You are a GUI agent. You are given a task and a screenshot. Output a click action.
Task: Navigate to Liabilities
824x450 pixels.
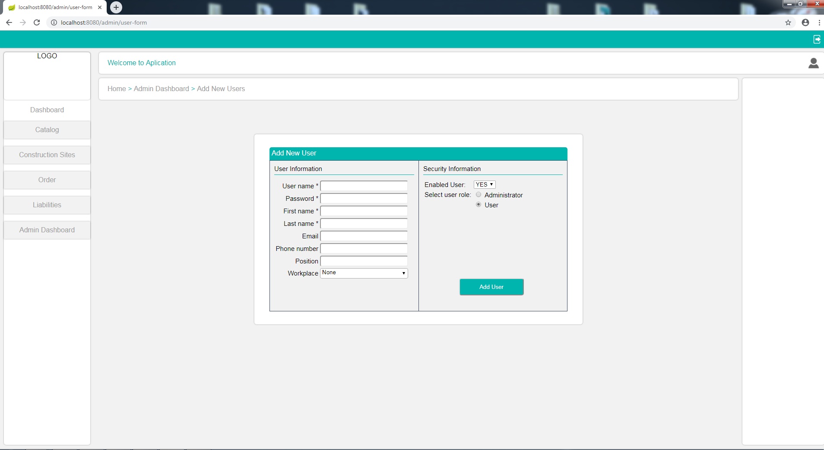(x=47, y=205)
